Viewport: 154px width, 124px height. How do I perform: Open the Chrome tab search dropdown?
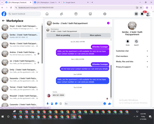tap(2, 2)
